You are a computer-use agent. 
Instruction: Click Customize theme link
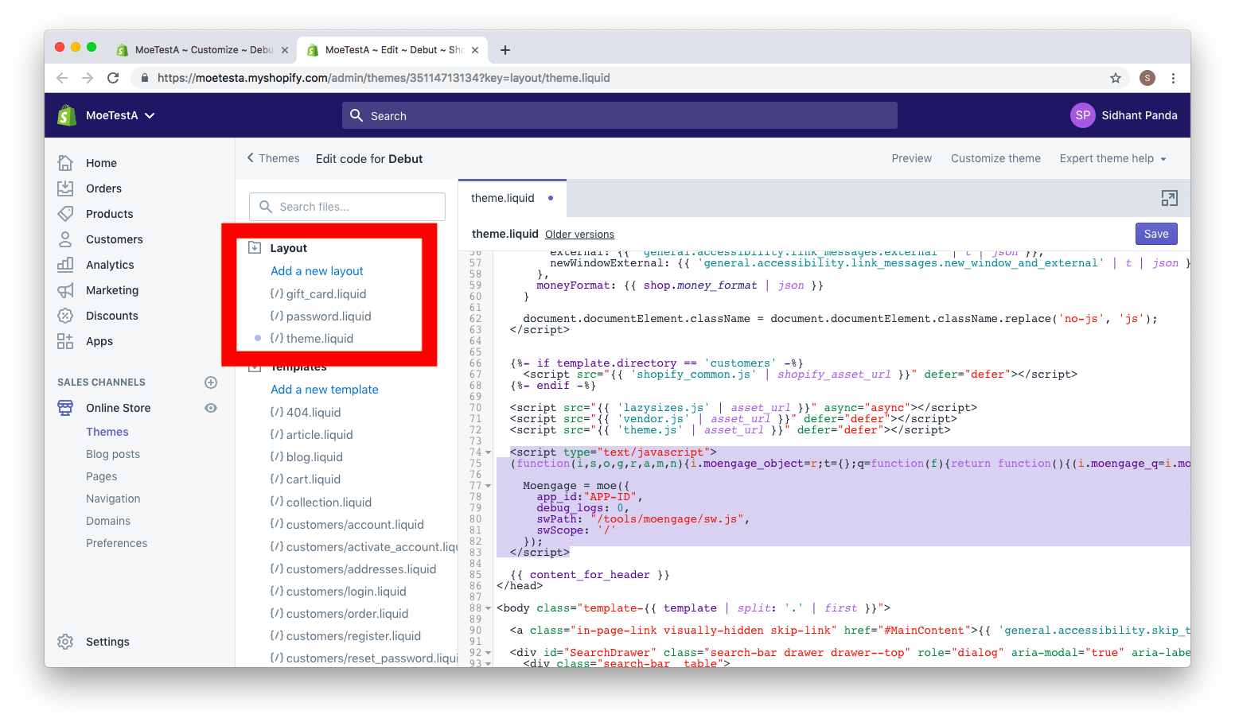(995, 158)
